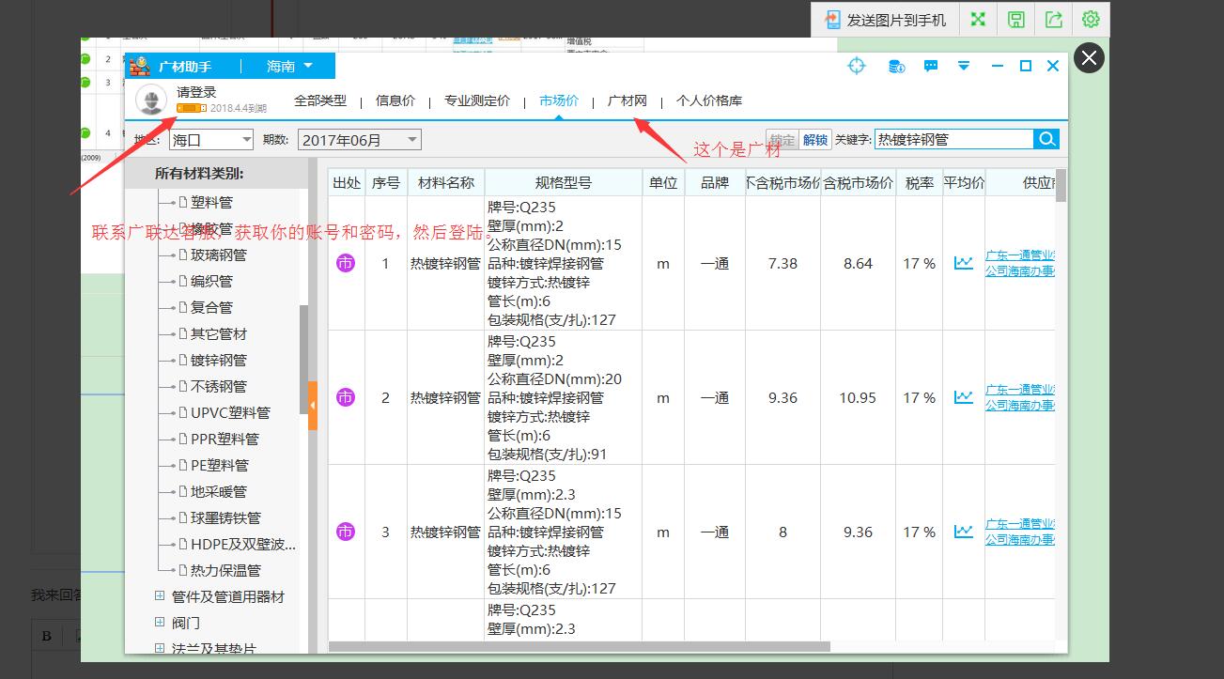
Task: Click the 解锁 unlock button
Action: tap(814, 140)
